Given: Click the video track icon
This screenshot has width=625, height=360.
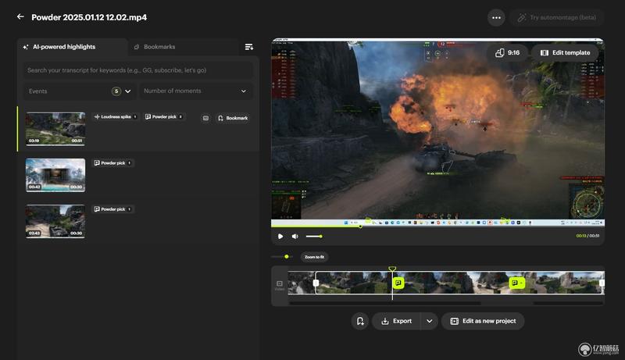Looking at the screenshot, I should click(280, 285).
